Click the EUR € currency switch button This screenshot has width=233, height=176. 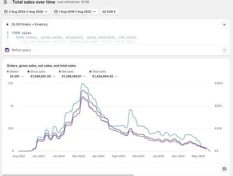pos(110,12)
